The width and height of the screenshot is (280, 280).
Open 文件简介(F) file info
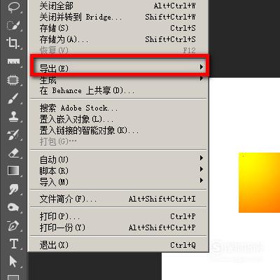(118, 199)
